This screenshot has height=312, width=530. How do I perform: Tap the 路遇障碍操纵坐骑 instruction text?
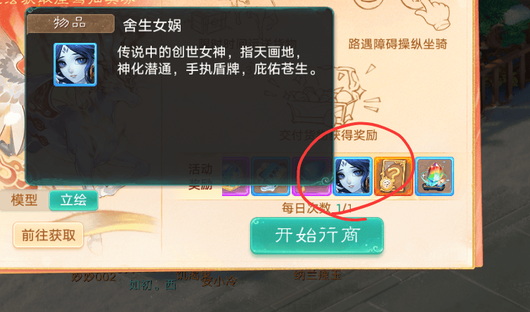398,44
